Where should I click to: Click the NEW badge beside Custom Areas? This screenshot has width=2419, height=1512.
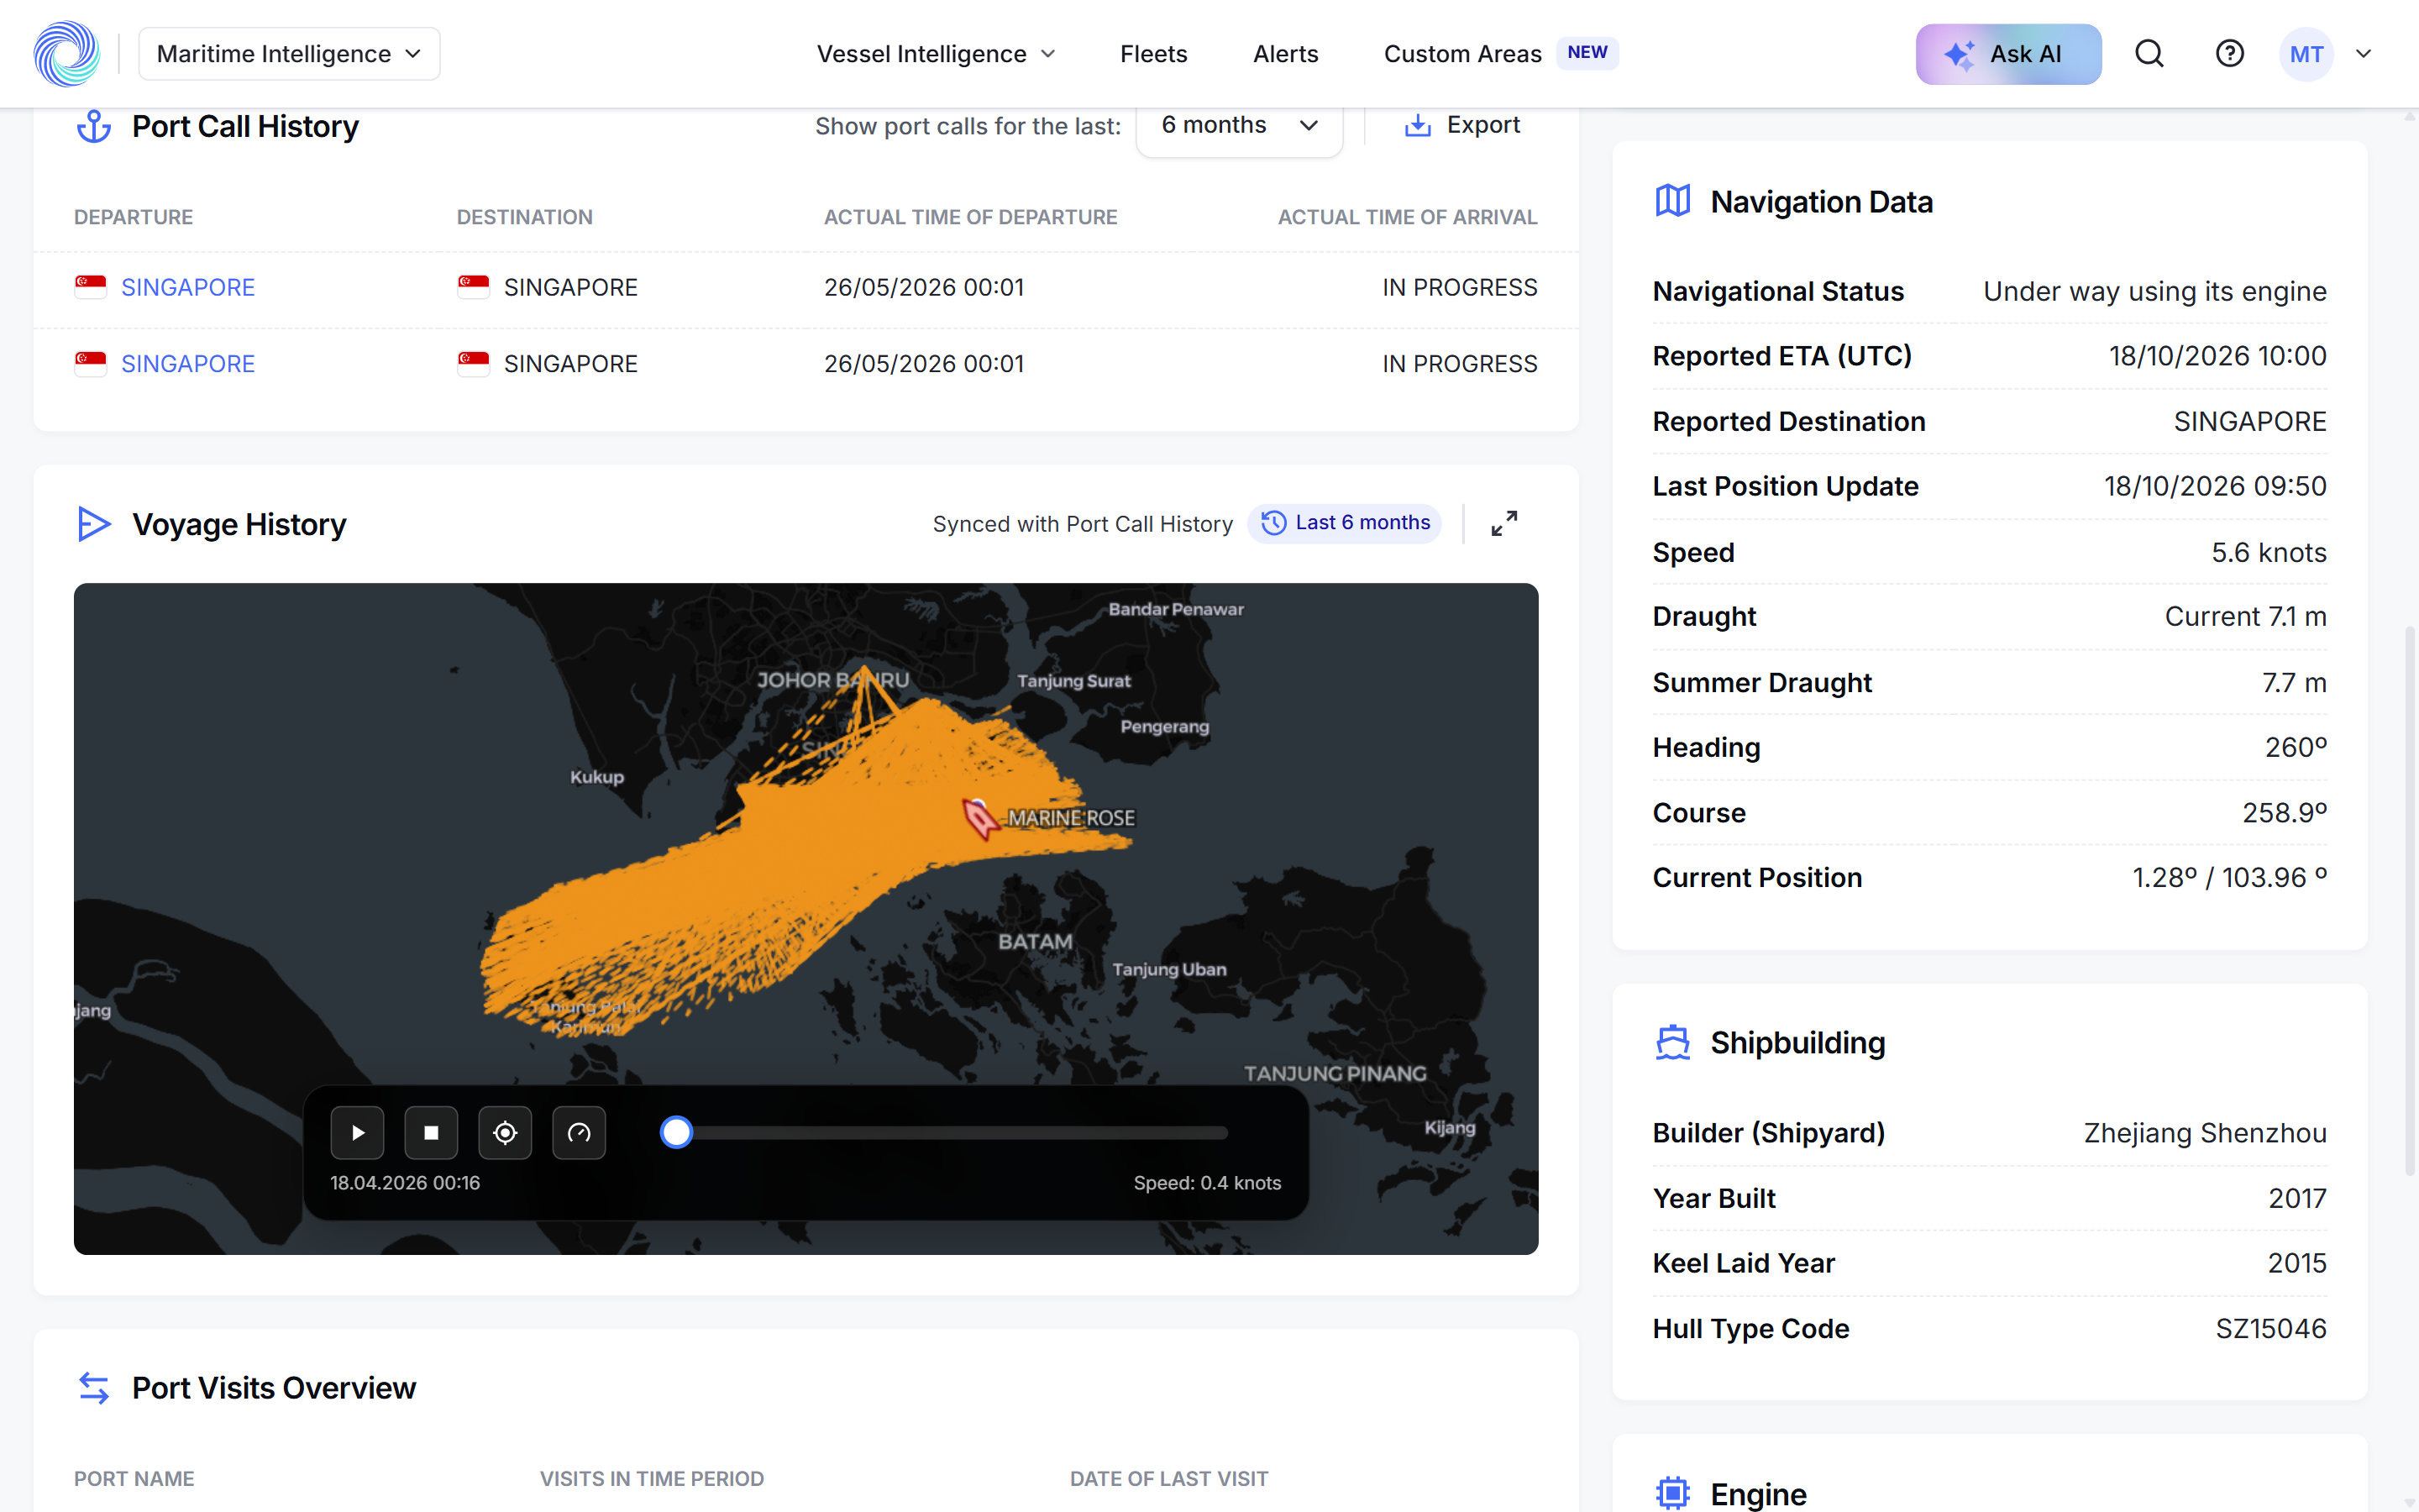pyautogui.click(x=1587, y=53)
